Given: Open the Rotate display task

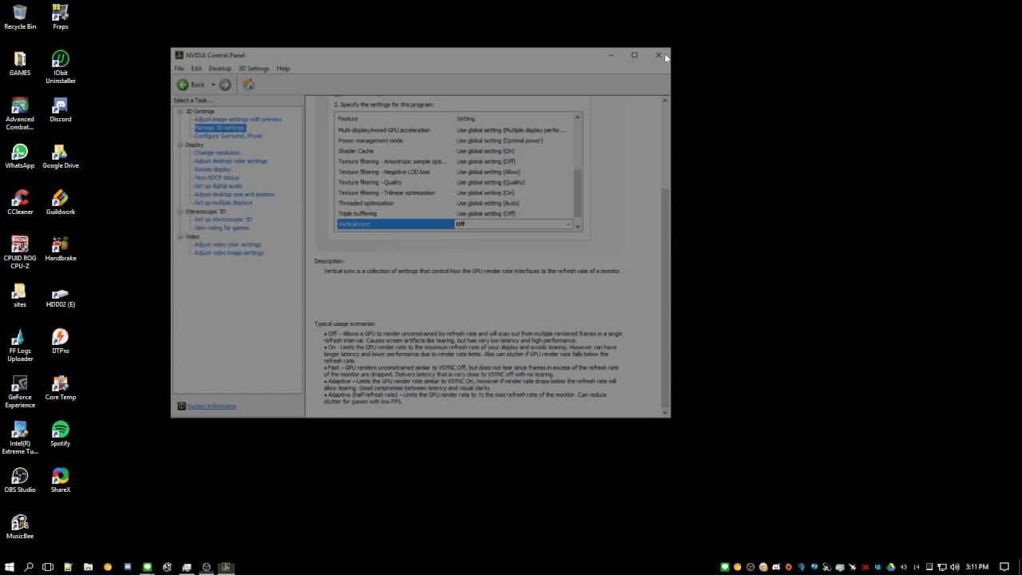Looking at the screenshot, I should click(212, 169).
